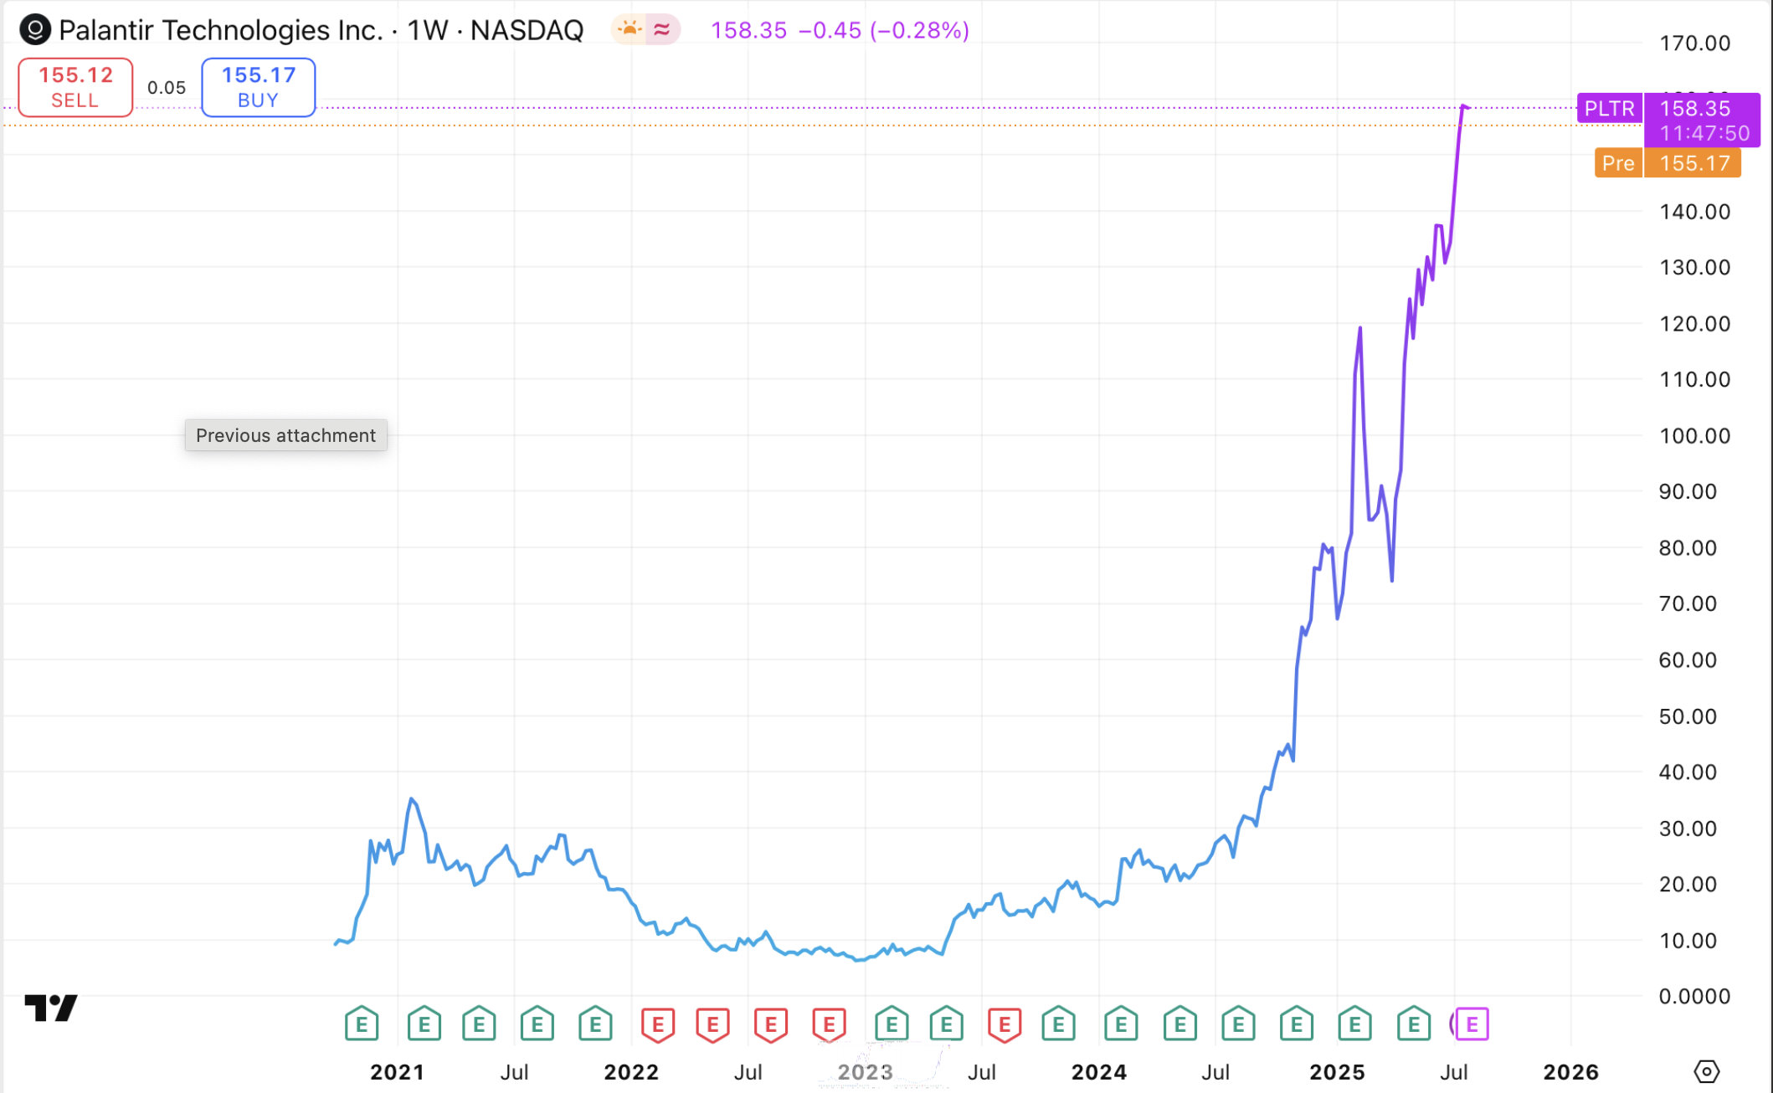Click the 0.05 spread value

[167, 88]
